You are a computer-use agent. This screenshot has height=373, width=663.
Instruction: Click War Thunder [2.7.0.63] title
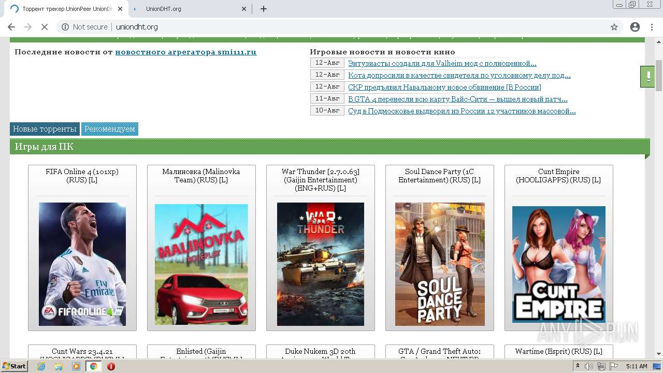tap(321, 180)
